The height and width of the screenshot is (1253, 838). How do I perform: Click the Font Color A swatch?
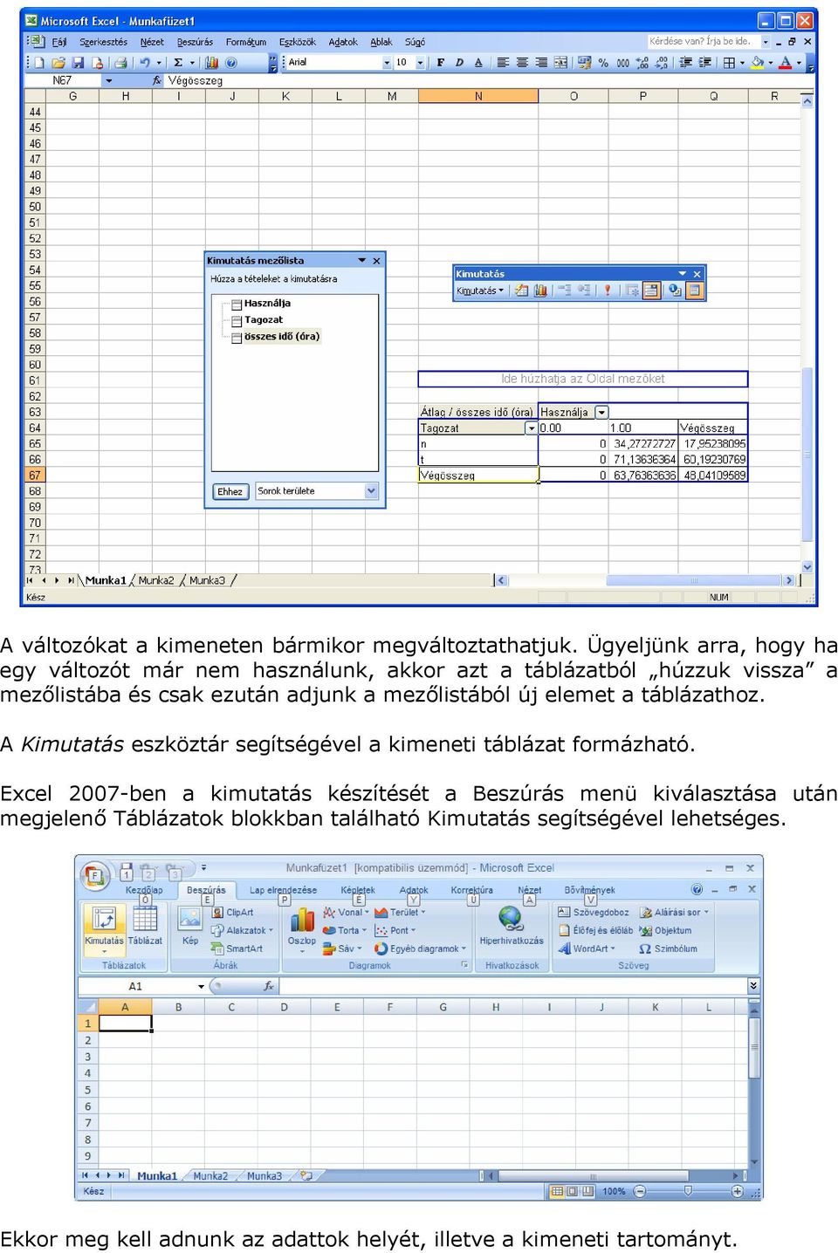click(x=786, y=63)
